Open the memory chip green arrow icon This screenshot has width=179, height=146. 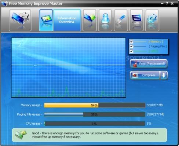click(x=89, y=20)
